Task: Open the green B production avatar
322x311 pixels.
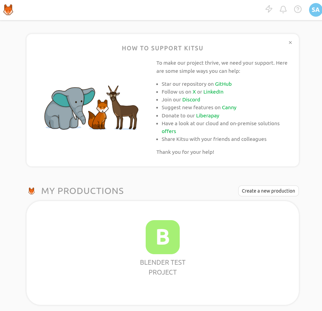Action: pos(163,237)
